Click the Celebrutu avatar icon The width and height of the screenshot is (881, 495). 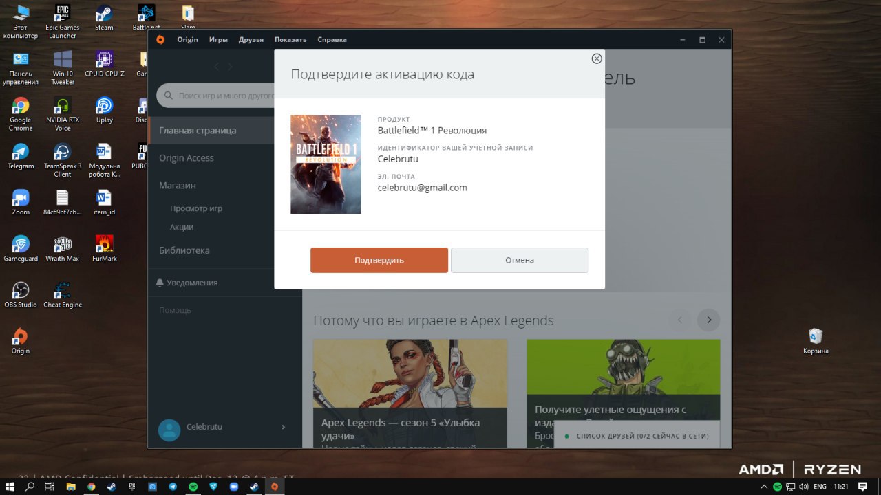(169, 430)
